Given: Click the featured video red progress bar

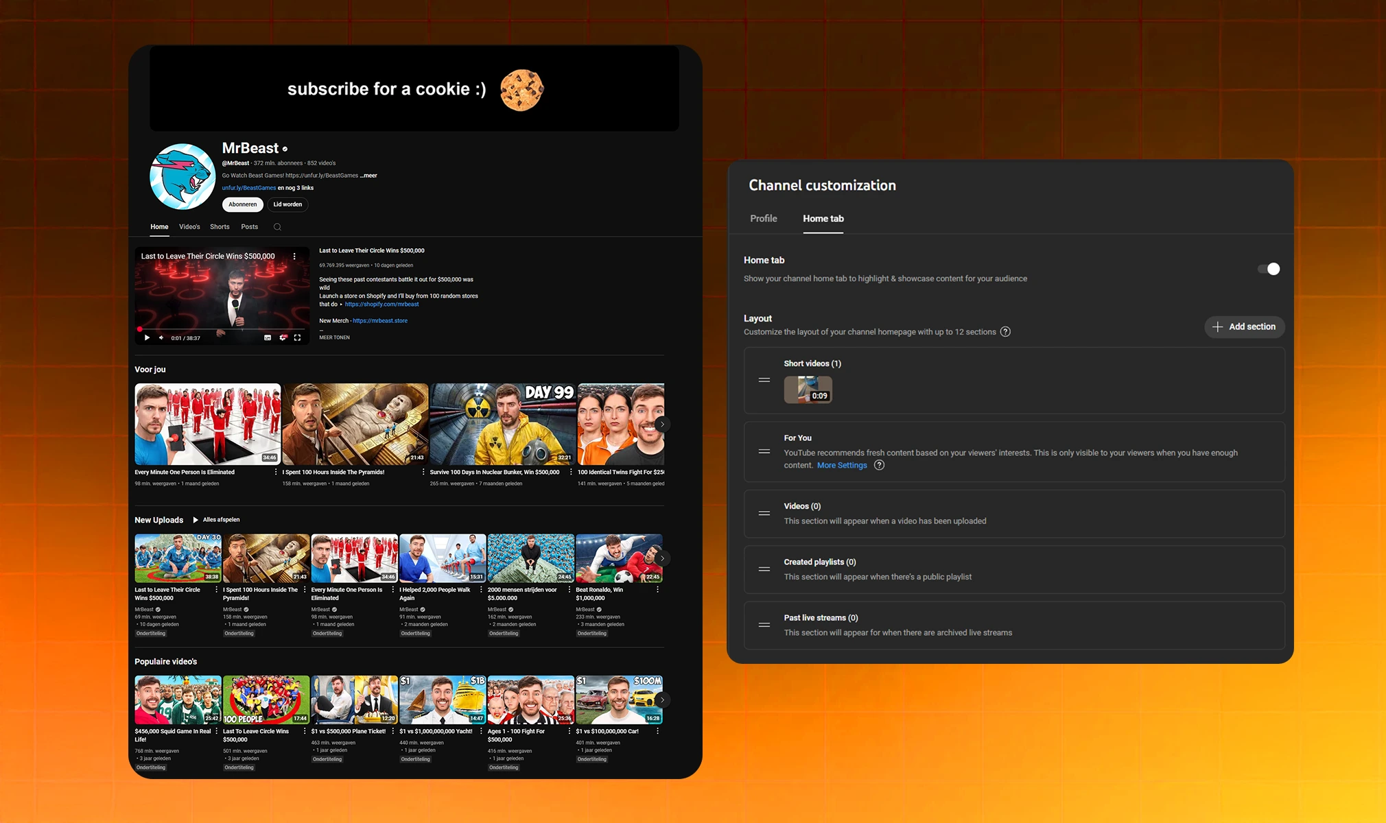Looking at the screenshot, I should (222, 329).
